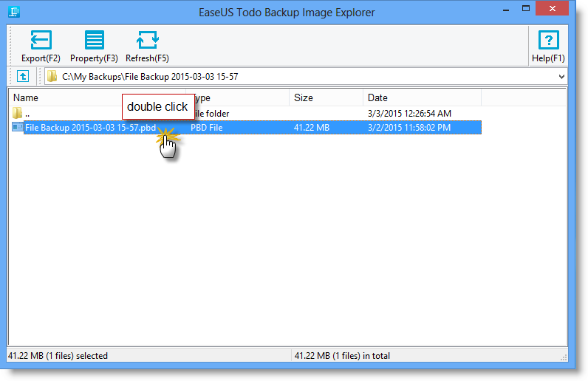The image size is (588, 381).
Task: Click the path field C:\My Backups\File Backup
Action: 306,77
